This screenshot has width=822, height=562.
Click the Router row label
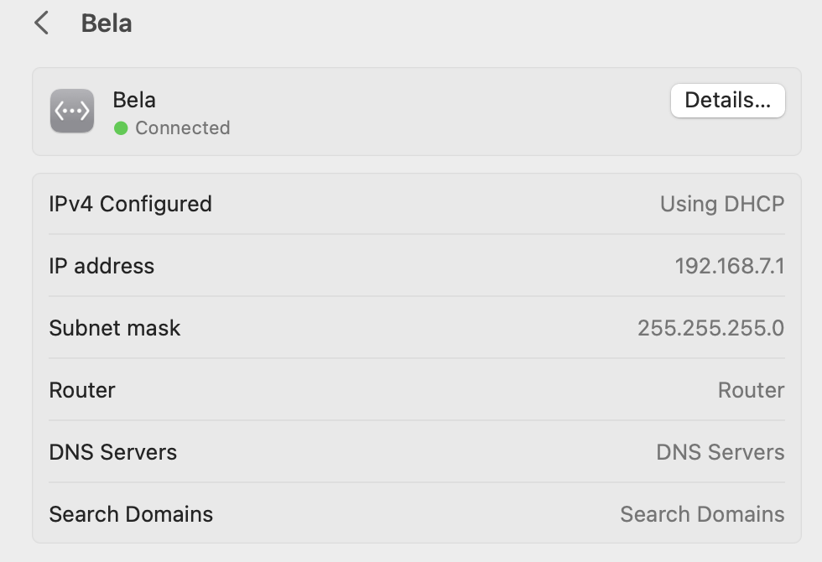coord(82,390)
